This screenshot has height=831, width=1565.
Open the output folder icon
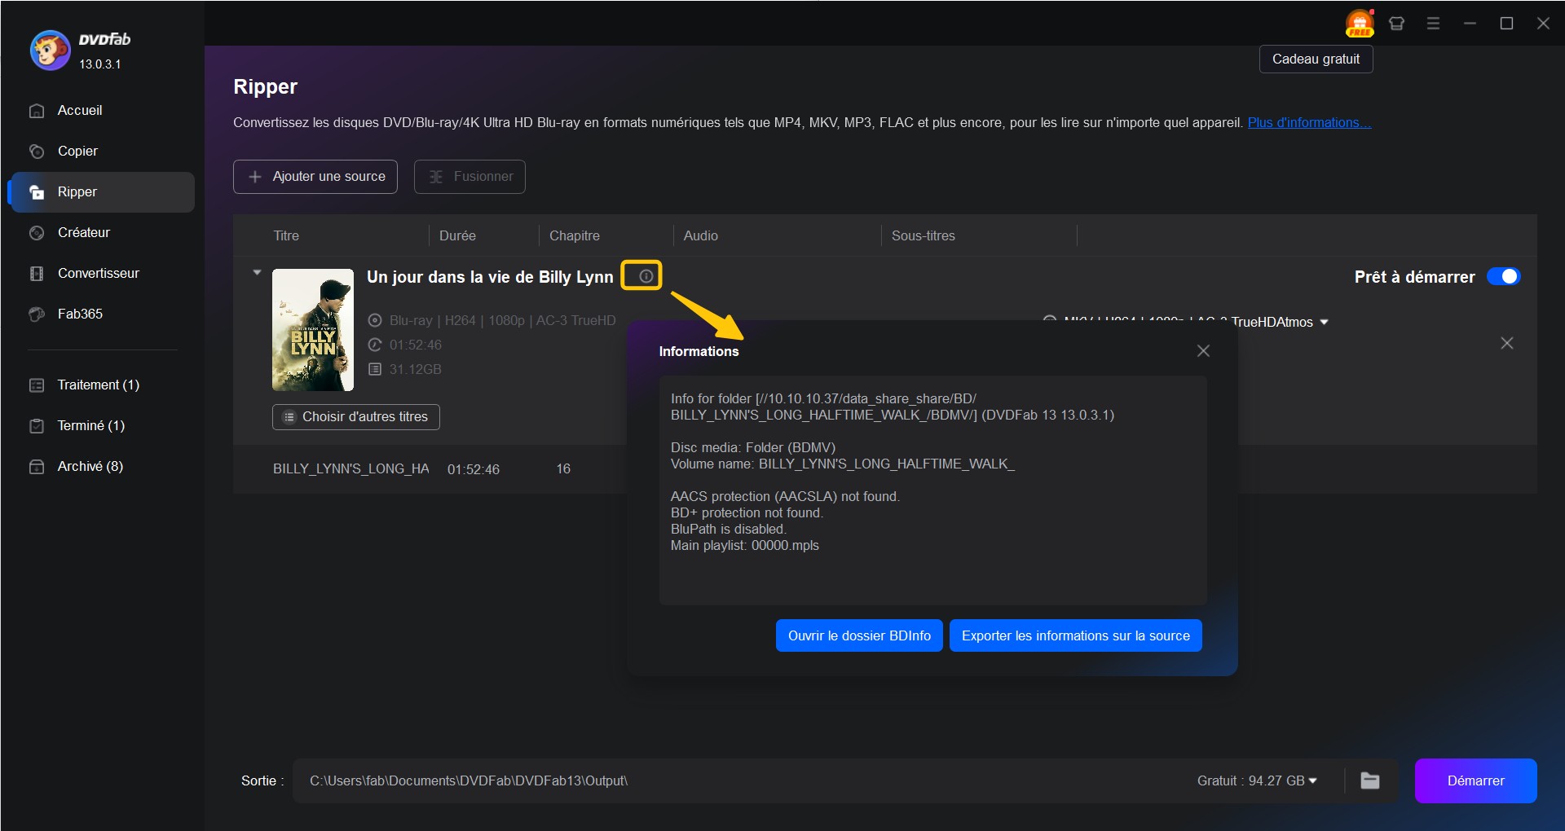[1370, 780]
